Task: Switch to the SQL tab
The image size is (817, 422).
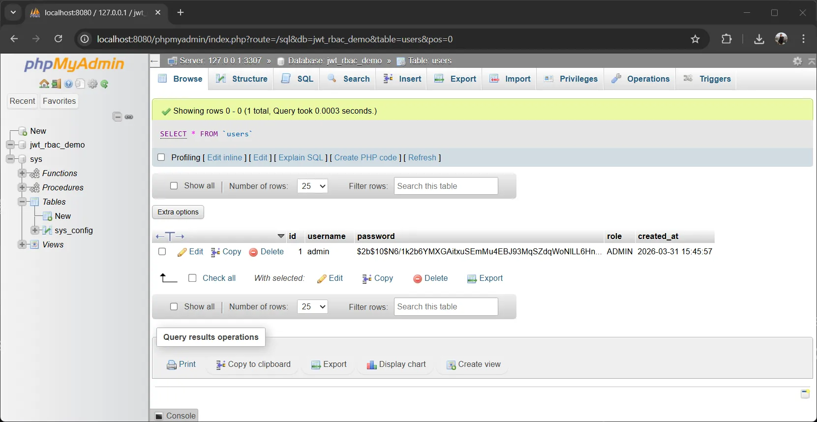Action: [x=297, y=79]
